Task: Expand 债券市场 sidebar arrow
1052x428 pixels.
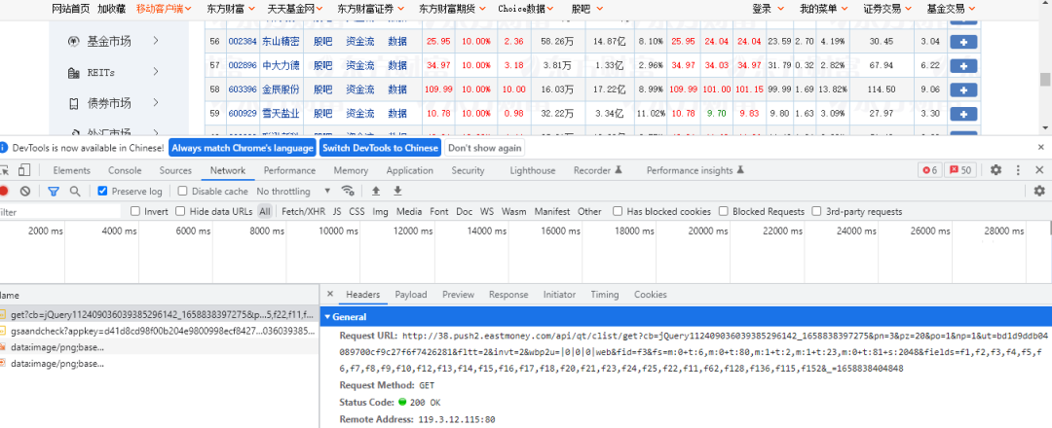Action: pos(156,102)
